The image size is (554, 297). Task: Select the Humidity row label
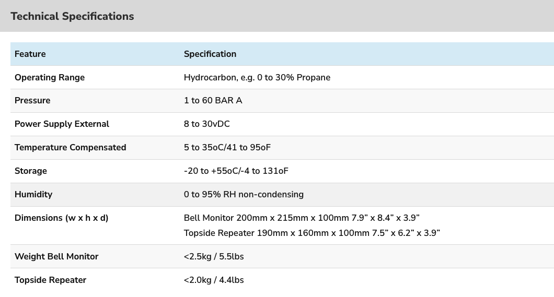(33, 194)
